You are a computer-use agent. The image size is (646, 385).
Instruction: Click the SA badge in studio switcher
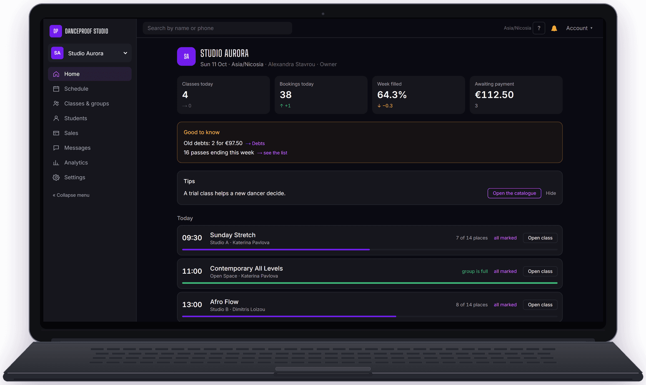click(58, 53)
